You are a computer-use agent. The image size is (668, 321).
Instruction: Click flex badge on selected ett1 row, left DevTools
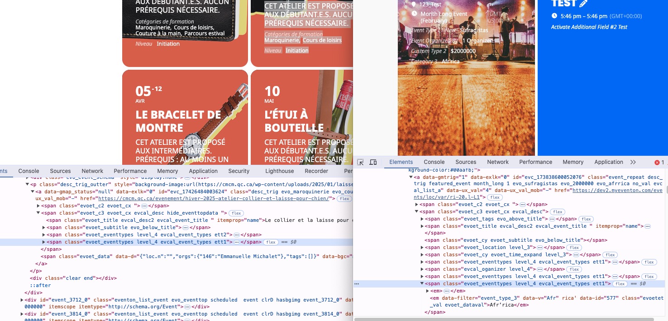click(271, 242)
